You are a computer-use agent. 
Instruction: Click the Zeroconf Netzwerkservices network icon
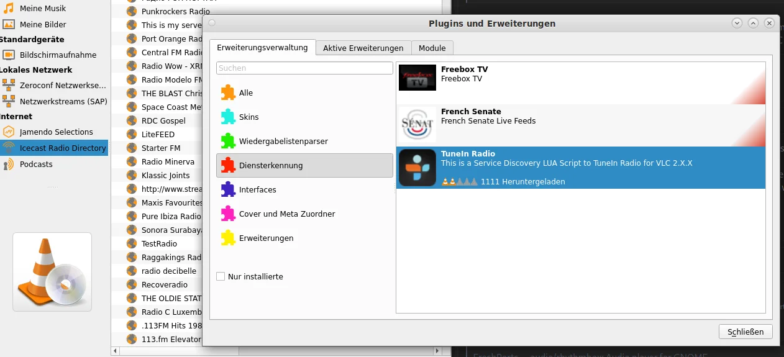pos(9,85)
